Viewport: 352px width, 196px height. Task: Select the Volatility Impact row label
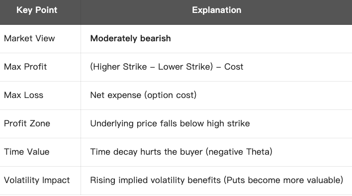click(37, 180)
